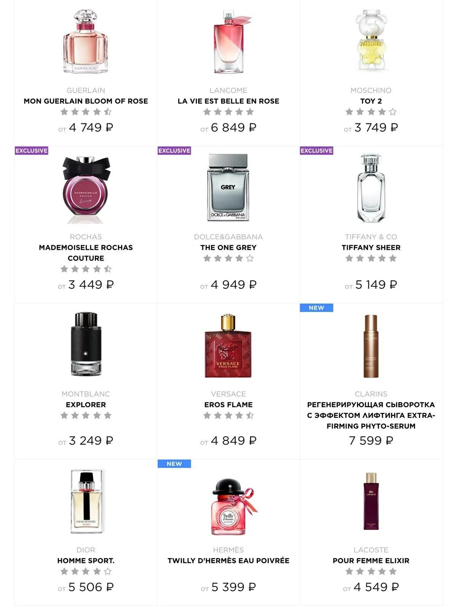Click the Versace Eros Flame red bottle
Viewport: 457px width, 606px height.
pyautogui.click(x=228, y=346)
